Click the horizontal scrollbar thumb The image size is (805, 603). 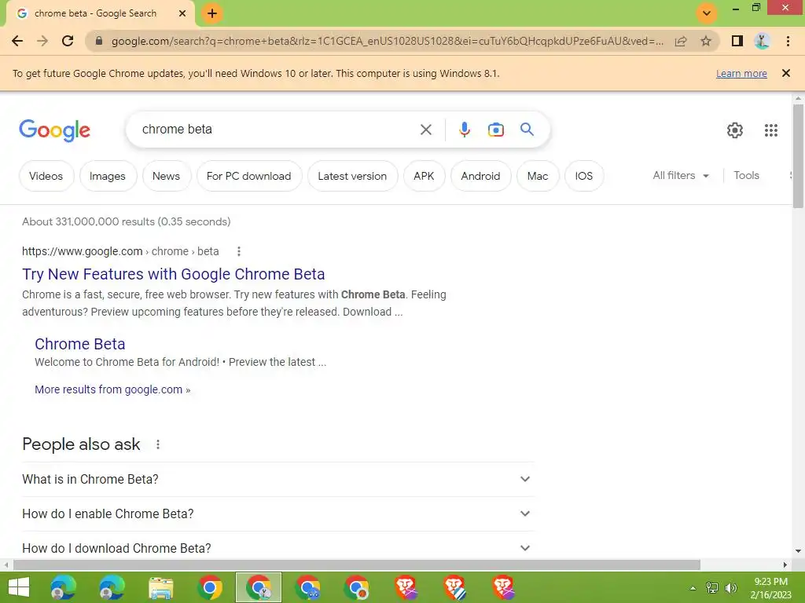click(357, 565)
